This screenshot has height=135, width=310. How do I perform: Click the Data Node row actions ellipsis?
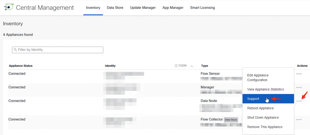click(x=299, y=101)
